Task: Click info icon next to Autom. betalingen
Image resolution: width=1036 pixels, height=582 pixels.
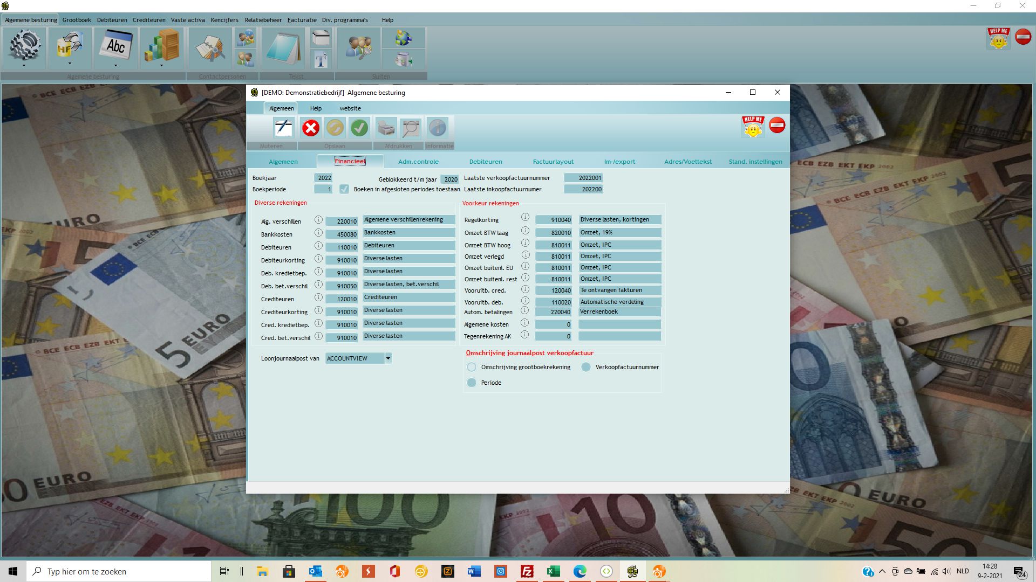Action: point(524,310)
